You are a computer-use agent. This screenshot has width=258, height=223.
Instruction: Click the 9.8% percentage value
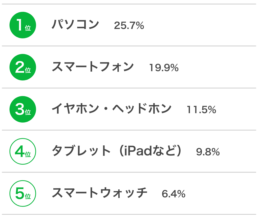pyautogui.click(x=208, y=152)
